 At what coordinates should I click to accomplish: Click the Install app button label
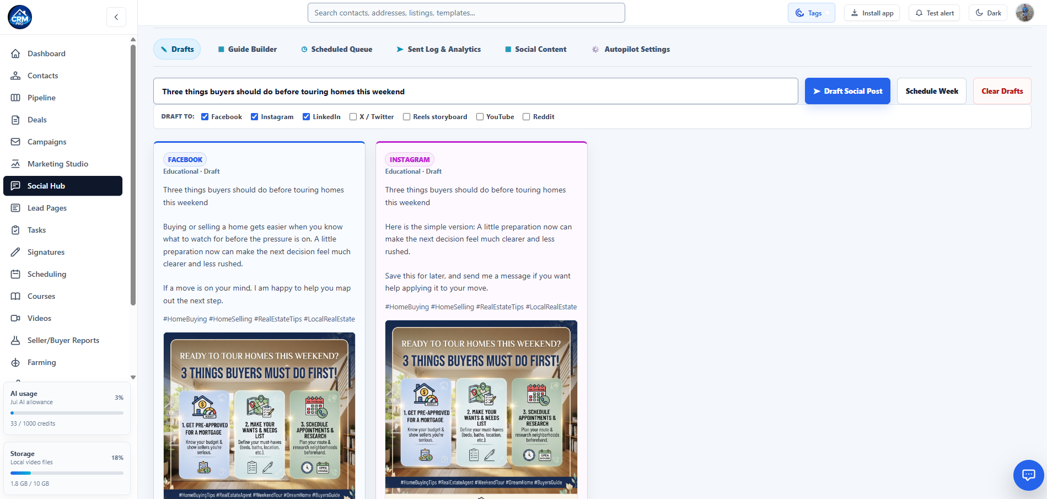878,13
